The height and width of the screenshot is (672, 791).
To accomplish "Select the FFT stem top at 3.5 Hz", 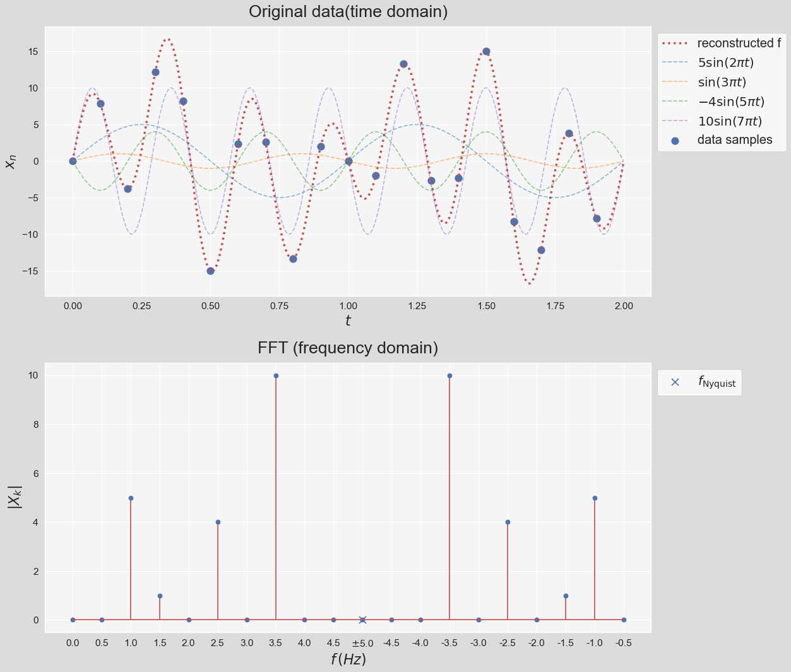I will tap(276, 375).
